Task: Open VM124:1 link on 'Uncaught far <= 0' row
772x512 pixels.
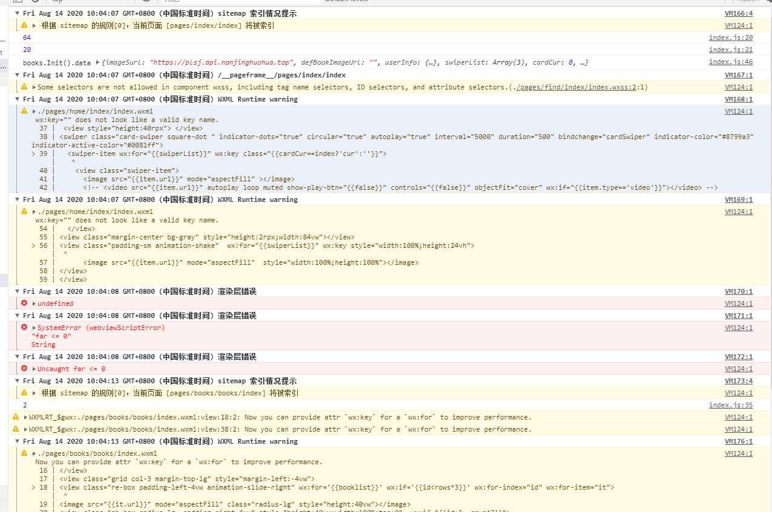Action: (x=739, y=369)
